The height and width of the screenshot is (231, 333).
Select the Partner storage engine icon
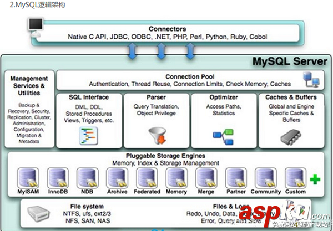tap(236, 178)
